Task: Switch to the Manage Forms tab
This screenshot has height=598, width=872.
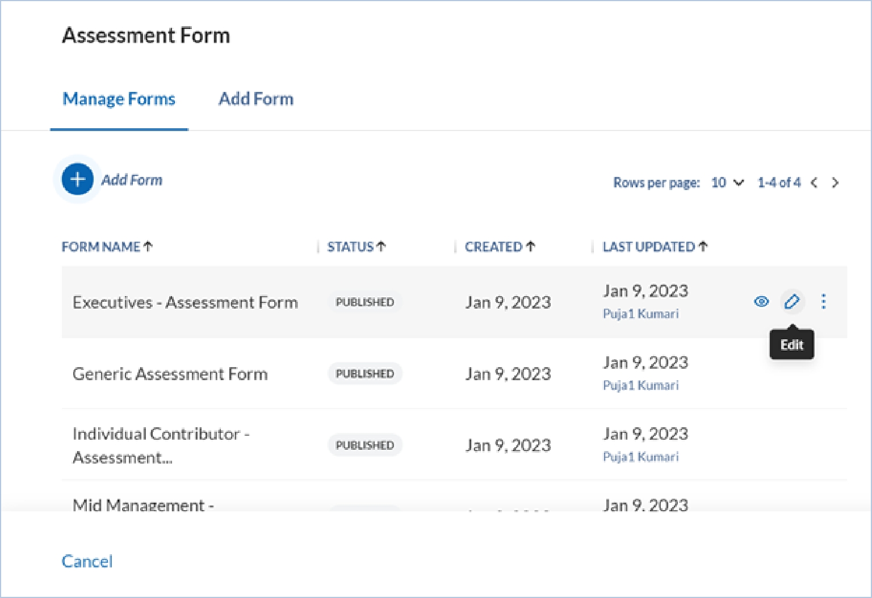Action: tap(119, 99)
